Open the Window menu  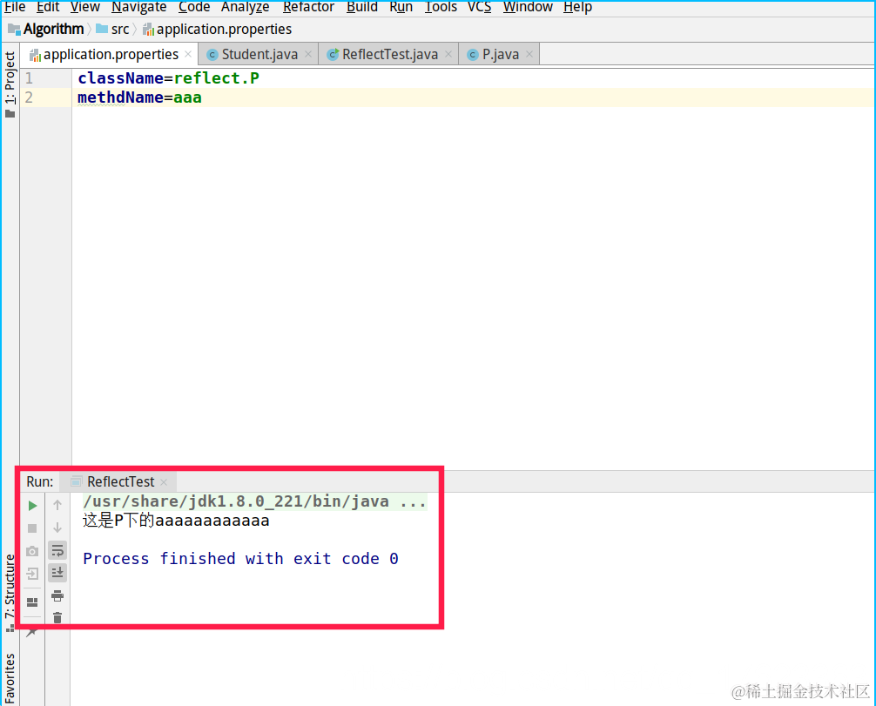click(x=528, y=7)
